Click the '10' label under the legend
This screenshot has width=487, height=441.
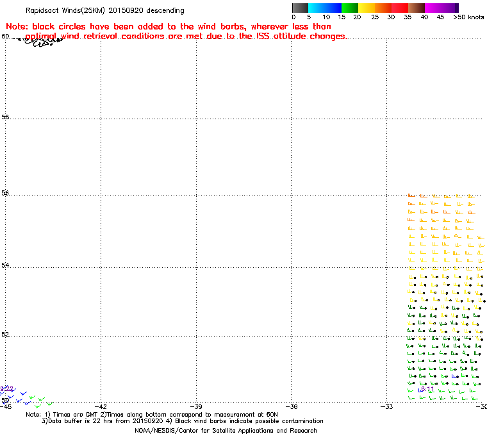[x=326, y=17]
